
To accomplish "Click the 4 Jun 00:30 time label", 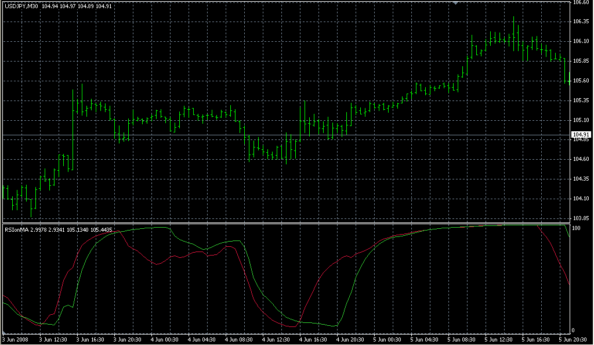I will (x=164, y=339).
